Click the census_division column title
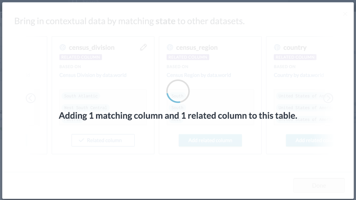The image size is (356, 200). pyautogui.click(x=92, y=48)
